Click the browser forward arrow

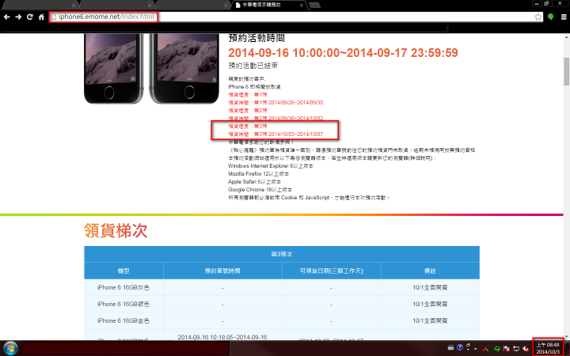18,17
